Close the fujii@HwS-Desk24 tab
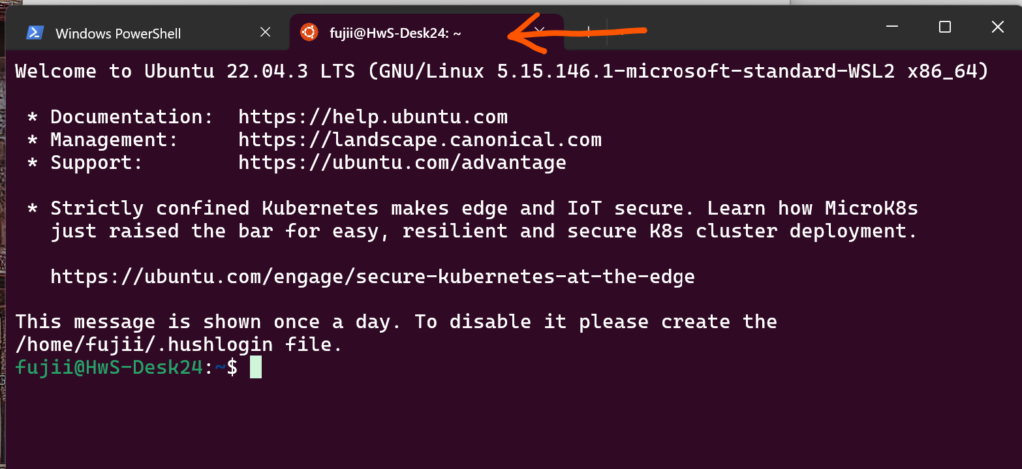 coord(539,31)
